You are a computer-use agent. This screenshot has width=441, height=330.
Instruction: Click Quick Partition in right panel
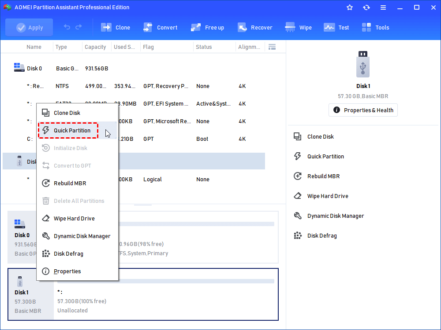tap(318, 156)
